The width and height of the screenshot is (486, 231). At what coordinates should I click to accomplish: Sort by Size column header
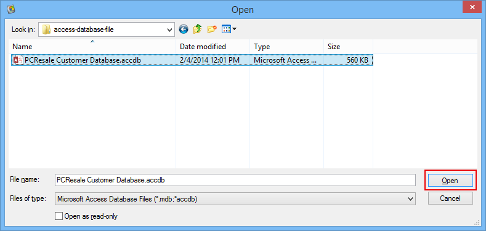pos(349,47)
